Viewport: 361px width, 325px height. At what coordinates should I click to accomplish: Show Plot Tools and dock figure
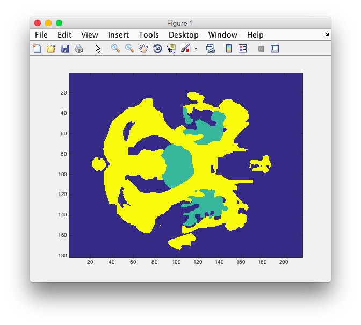tap(275, 48)
